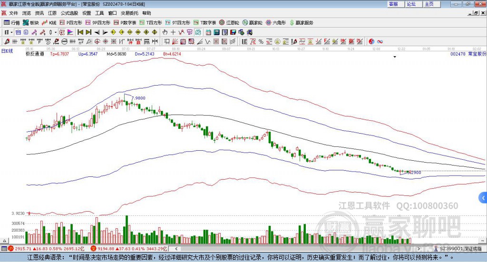
Task: Click the 日K线 period label
Action: (7, 51)
